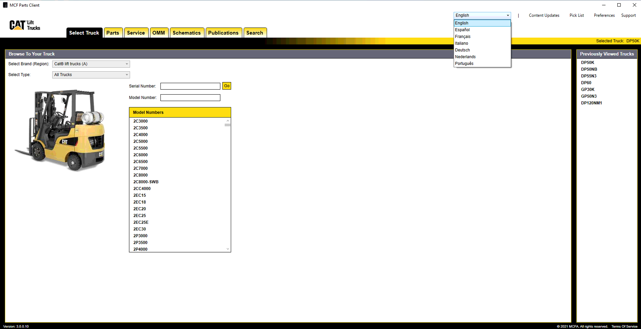
Task: Select model 2C8000-SWB from the list
Action: point(146,182)
